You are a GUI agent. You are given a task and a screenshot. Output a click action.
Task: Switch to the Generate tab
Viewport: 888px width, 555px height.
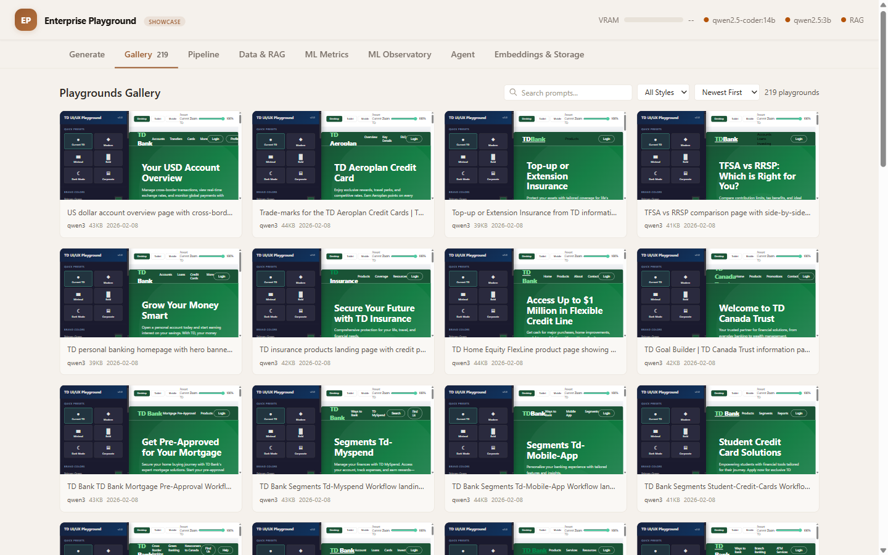click(87, 54)
